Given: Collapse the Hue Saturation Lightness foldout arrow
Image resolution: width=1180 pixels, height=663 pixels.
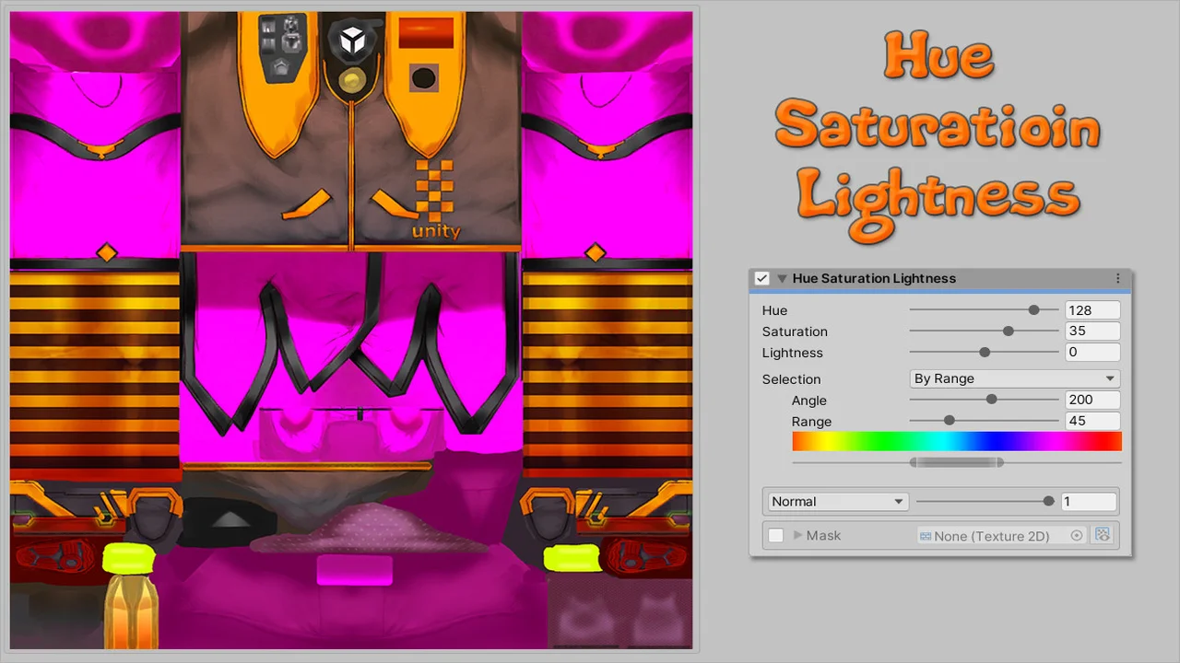Looking at the screenshot, I should [x=782, y=278].
